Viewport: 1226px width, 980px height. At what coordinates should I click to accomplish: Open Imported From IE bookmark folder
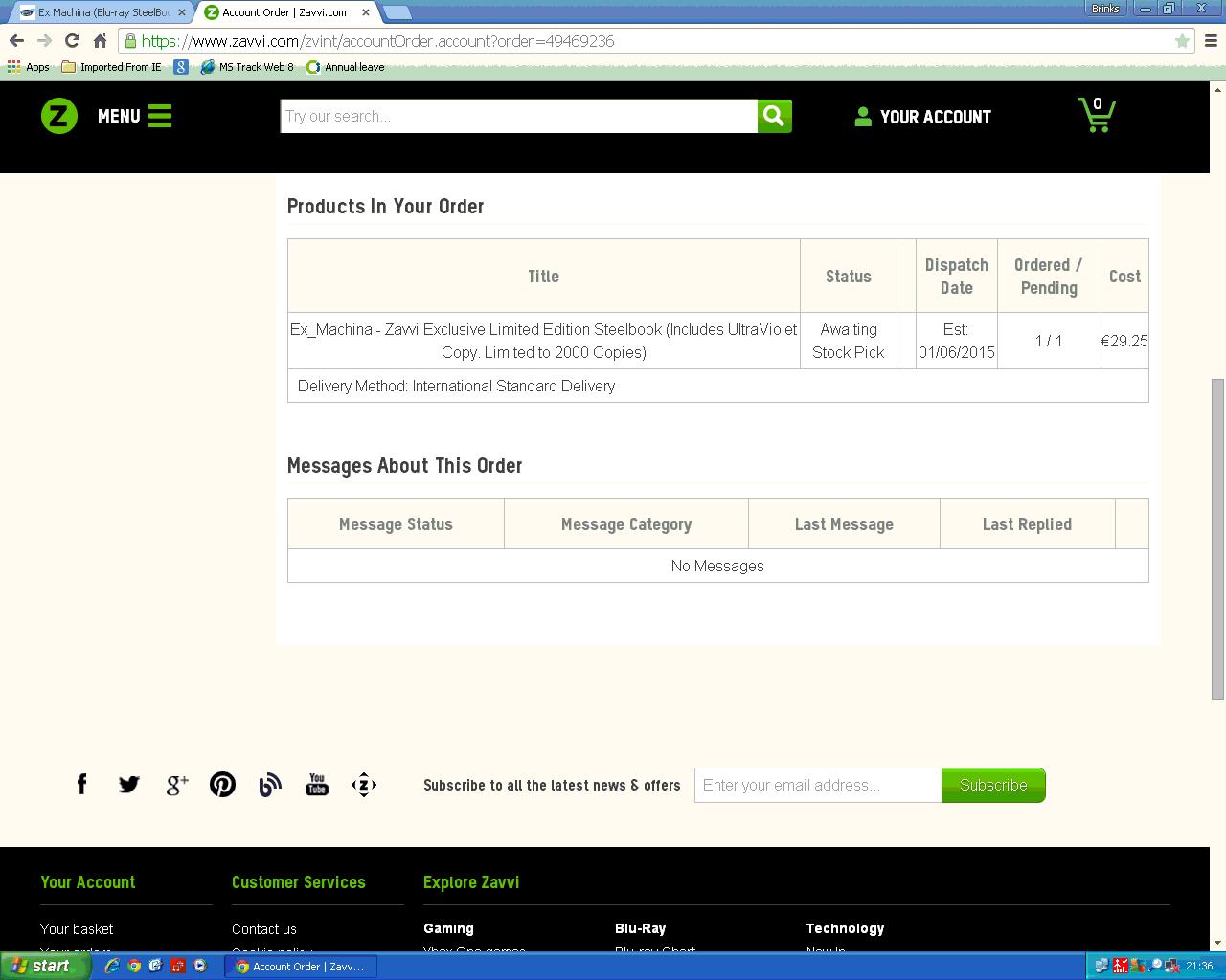[111, 67]
